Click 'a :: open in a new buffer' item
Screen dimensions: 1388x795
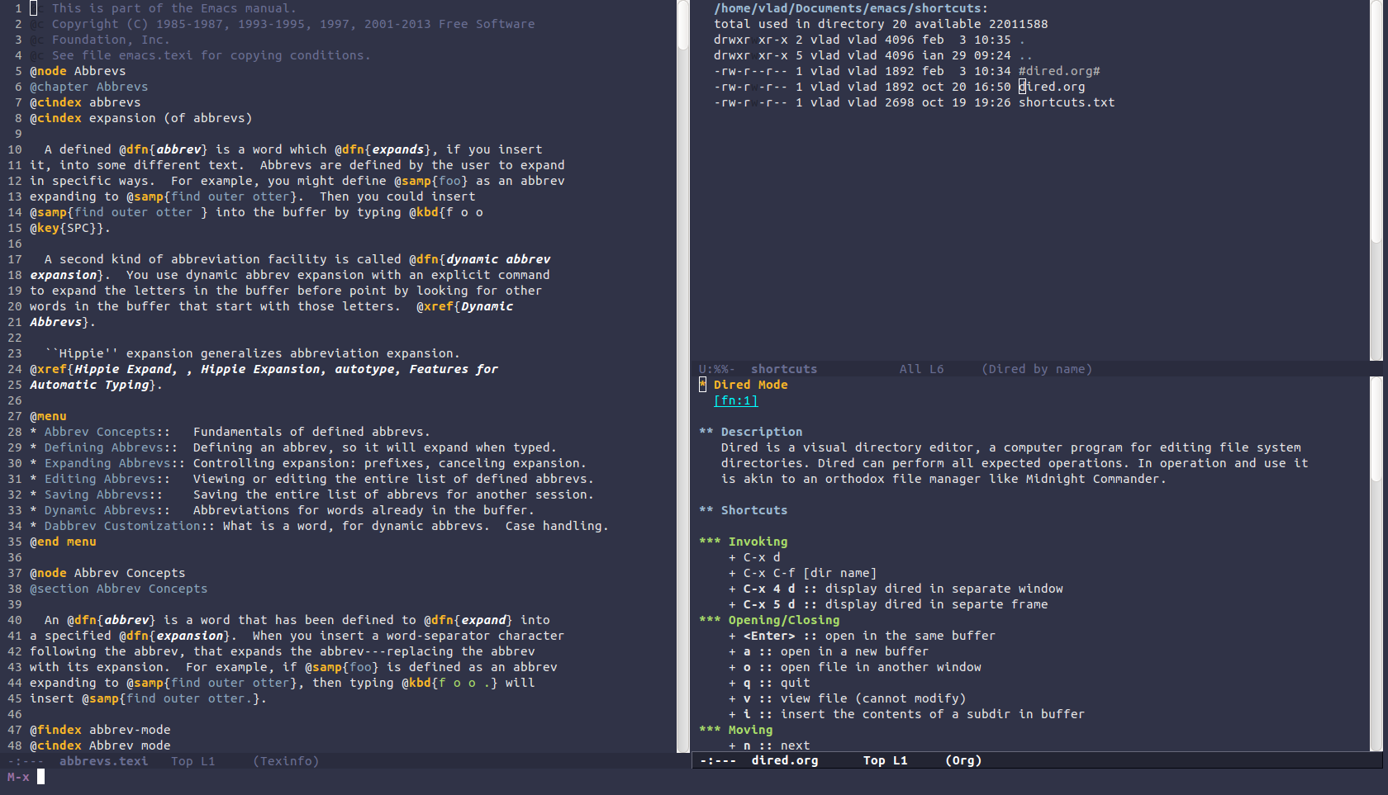click(829, 651)
